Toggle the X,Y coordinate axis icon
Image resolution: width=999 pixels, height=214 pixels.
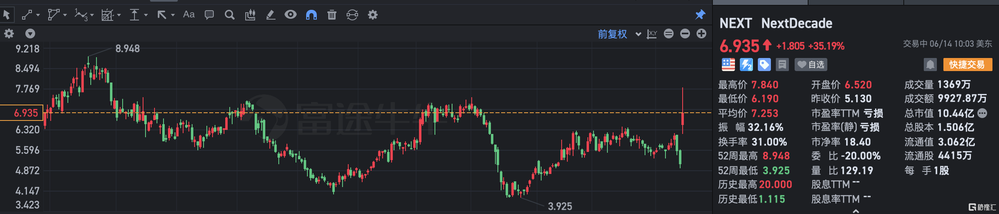652,34
